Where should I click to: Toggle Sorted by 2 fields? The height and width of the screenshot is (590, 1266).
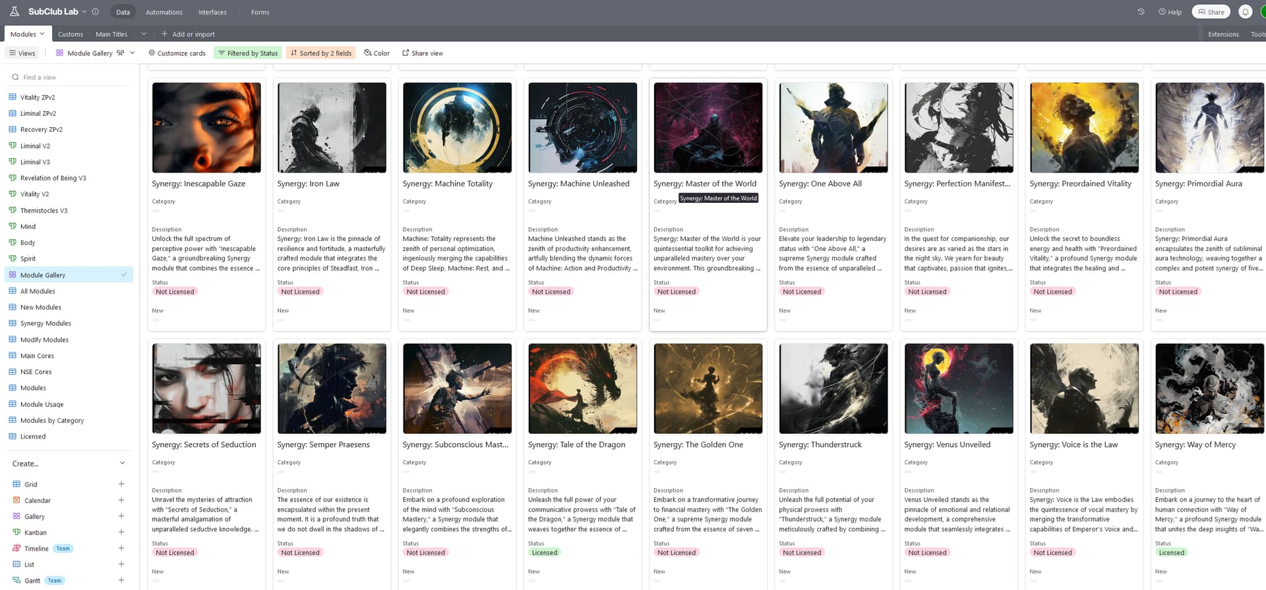320,53
